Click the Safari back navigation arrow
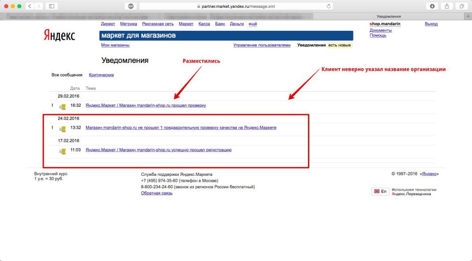The image size is (472, 261). [30, 6]
